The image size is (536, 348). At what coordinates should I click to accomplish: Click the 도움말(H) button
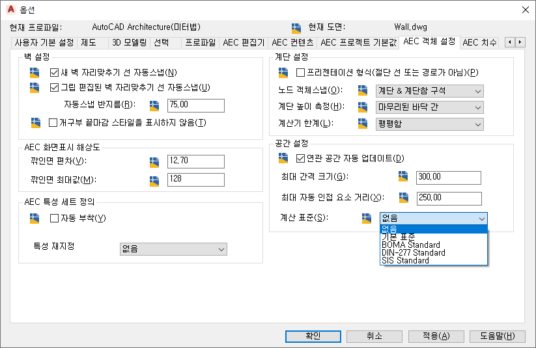point(498,336)
